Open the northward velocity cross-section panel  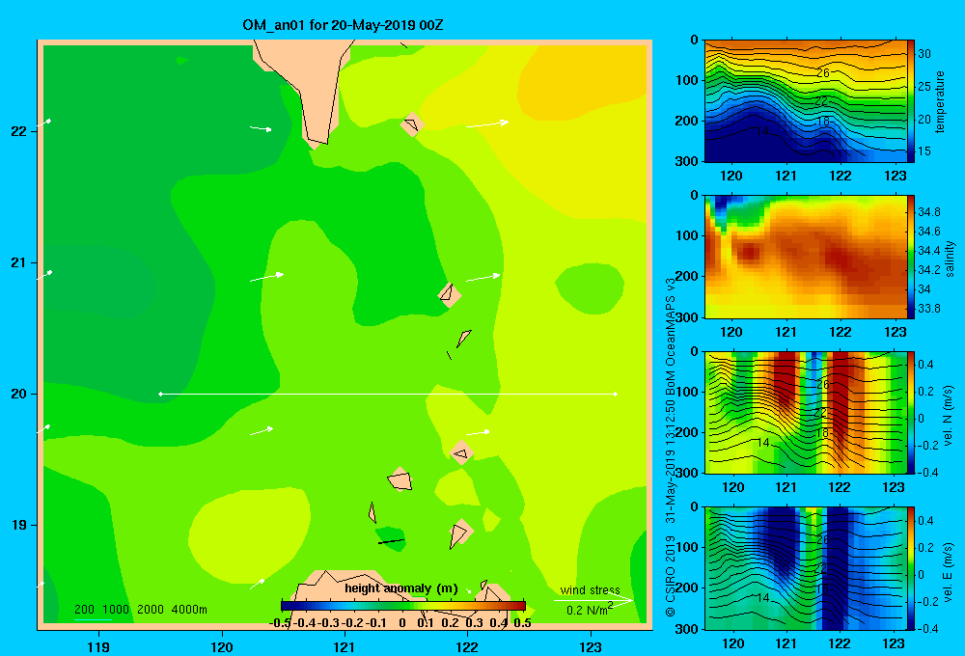pos(805,412)
